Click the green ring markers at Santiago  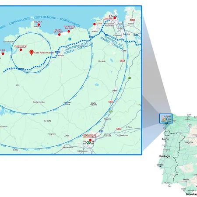point(88,142)
